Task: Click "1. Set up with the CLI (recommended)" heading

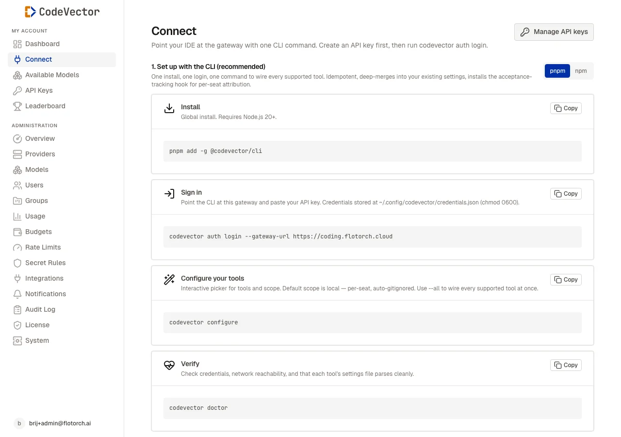Action: 208,67
